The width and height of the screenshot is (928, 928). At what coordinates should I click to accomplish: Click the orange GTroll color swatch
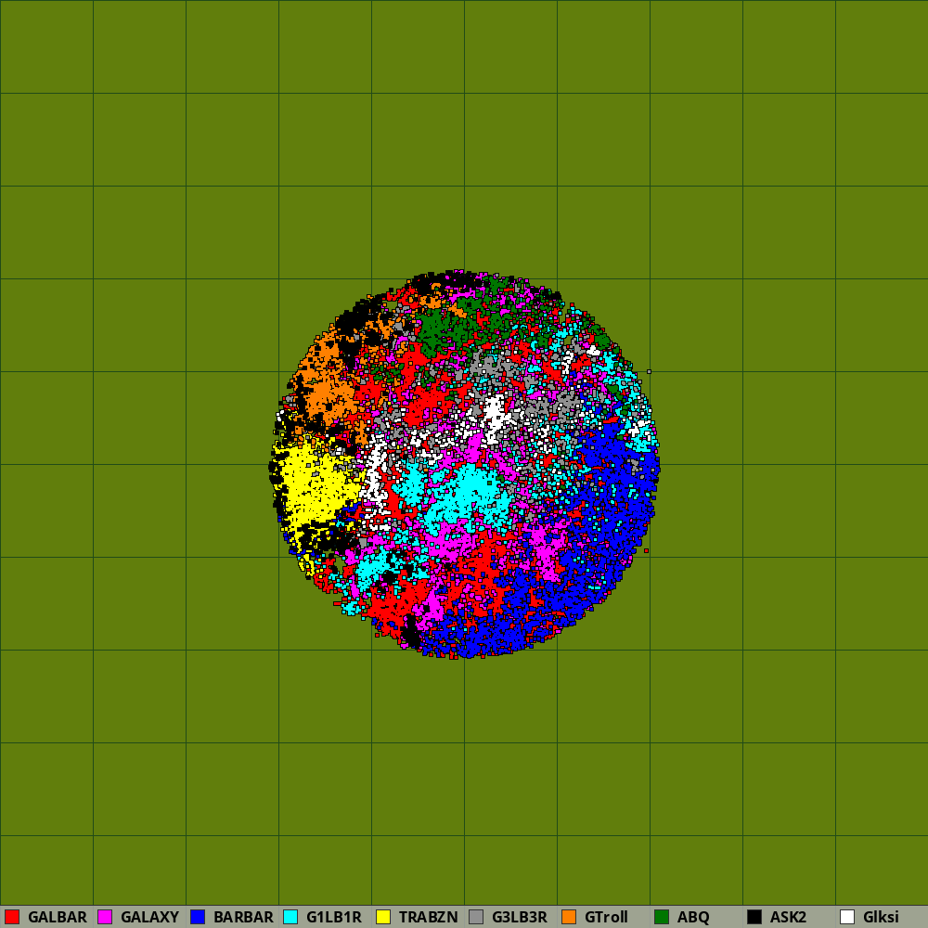[569, 917]
